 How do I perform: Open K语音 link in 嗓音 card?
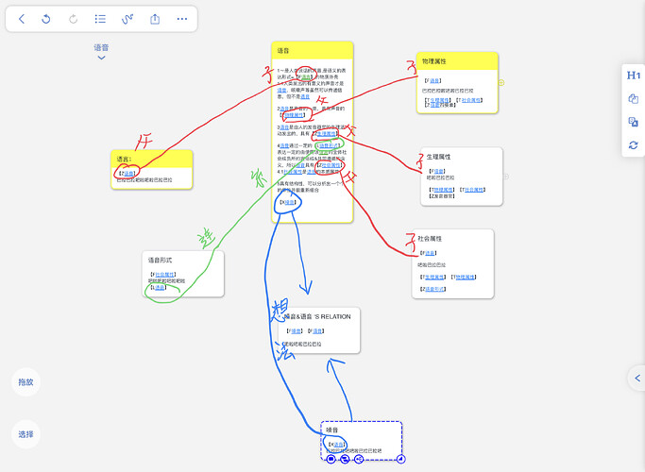coord(338,445)
